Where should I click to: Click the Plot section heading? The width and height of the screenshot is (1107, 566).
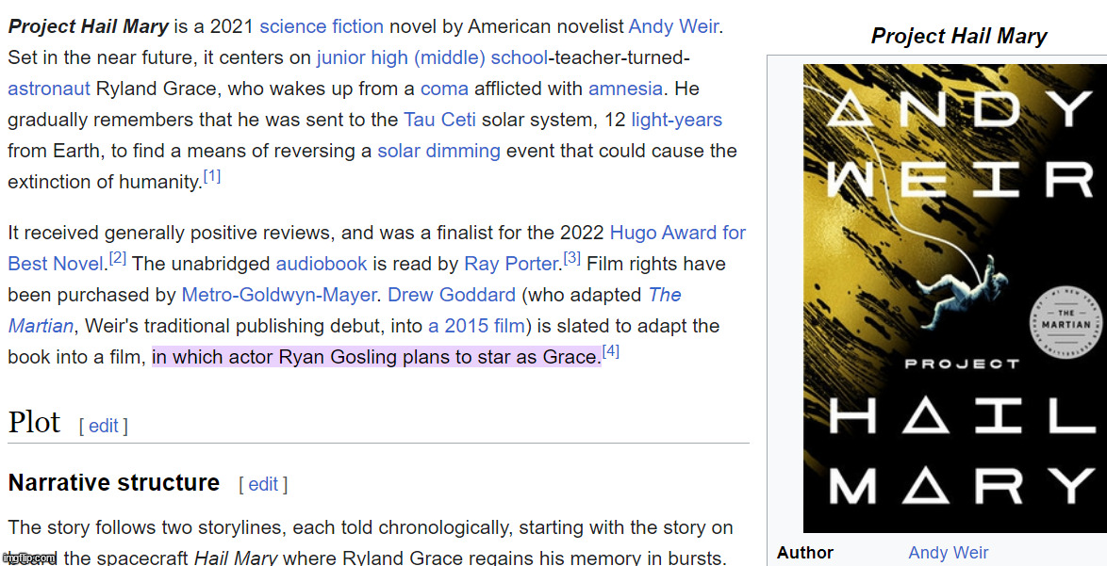coord(35,422)
